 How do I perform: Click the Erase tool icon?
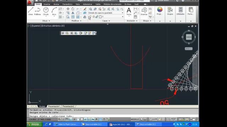[85, 9]
